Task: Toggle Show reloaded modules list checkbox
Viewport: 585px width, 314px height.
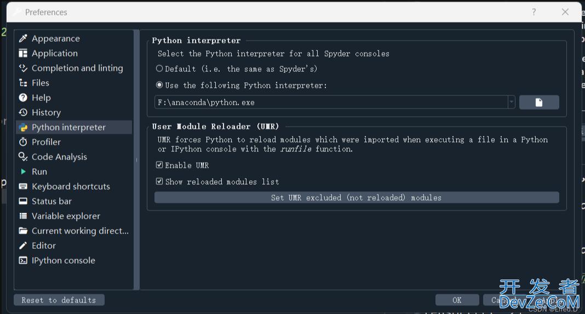Action: (x=159, y=181)
